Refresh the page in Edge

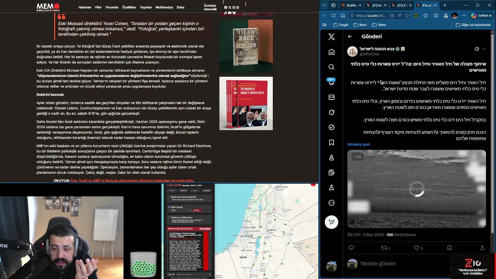point(333,15)
